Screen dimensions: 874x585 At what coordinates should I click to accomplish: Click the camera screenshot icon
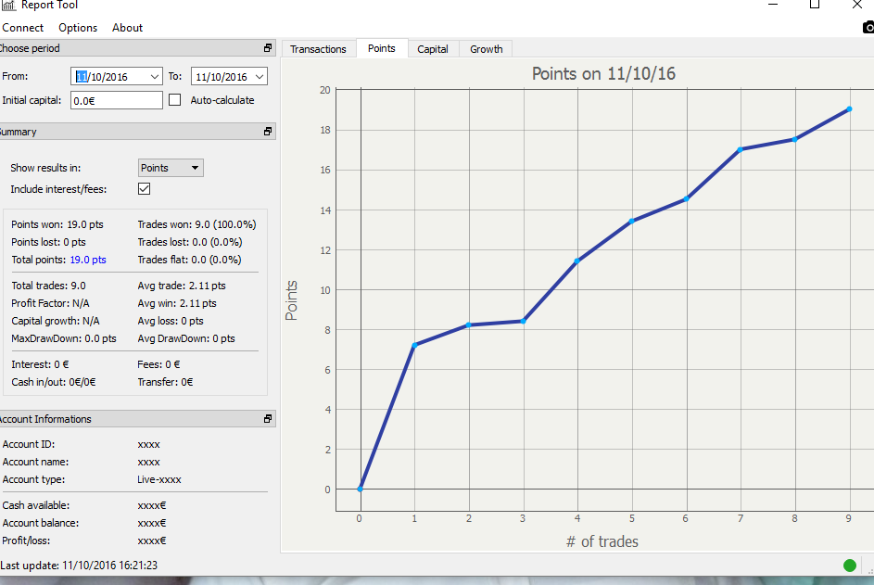point(868,27)
